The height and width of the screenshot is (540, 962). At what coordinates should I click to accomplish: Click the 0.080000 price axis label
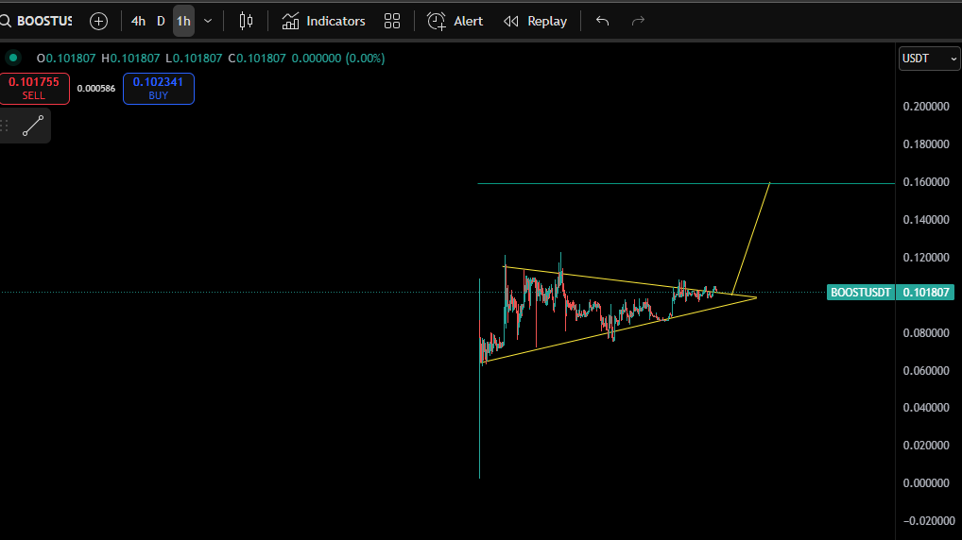point(926,333)
